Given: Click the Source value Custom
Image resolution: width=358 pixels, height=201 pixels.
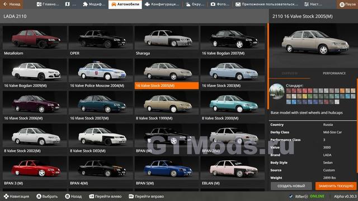Looking at the screenshot, I should [x=329, y=170].
